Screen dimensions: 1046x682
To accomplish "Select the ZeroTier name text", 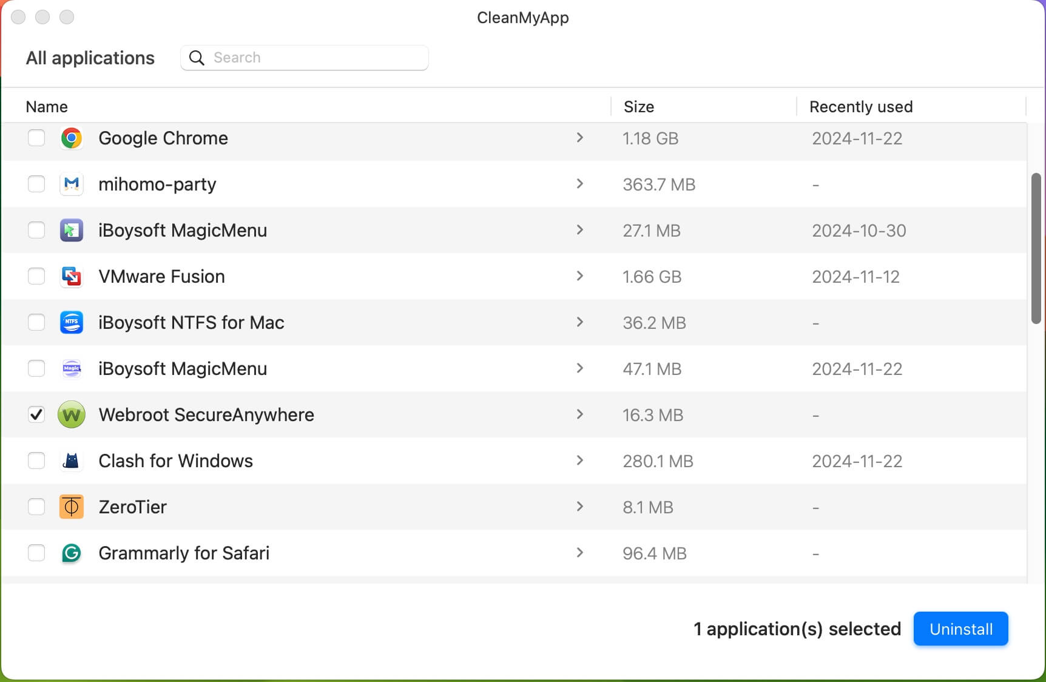I will (133, 507).
